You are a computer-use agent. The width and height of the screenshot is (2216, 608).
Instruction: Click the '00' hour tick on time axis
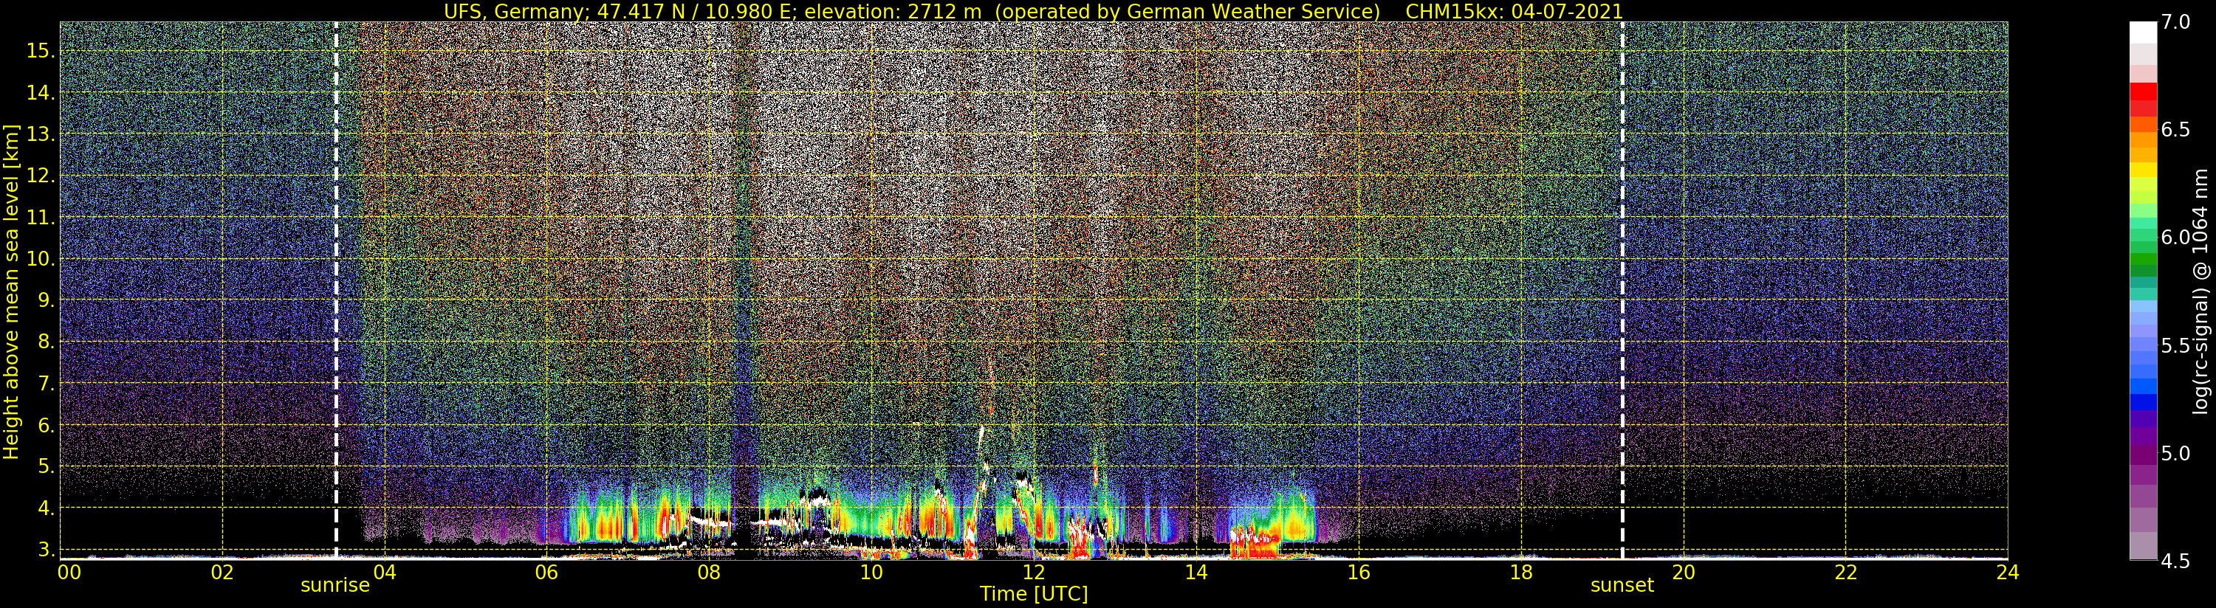68,571
